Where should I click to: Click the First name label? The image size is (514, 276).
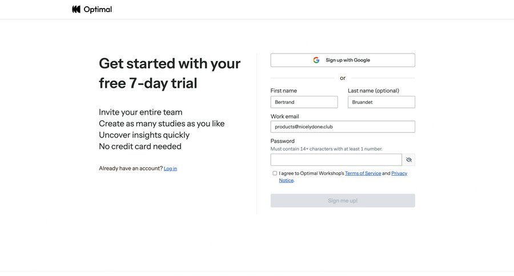[x=284, y=91]
